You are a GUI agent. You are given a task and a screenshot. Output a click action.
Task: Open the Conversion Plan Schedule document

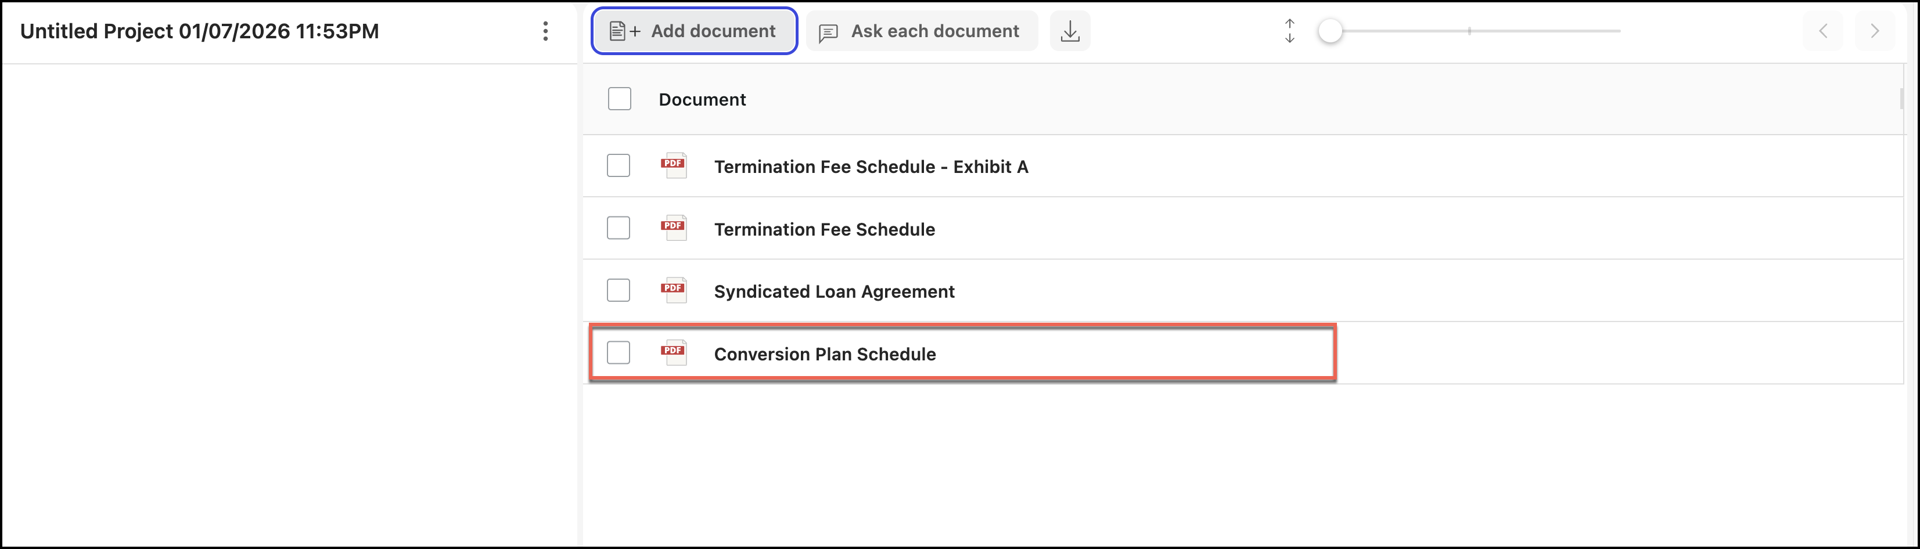pyautogui.click(x=824, y=354)
